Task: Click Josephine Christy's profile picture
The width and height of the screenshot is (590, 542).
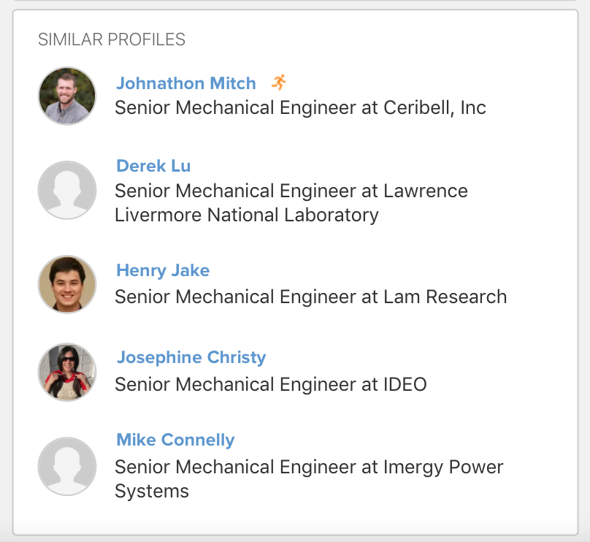Action: 67,372
